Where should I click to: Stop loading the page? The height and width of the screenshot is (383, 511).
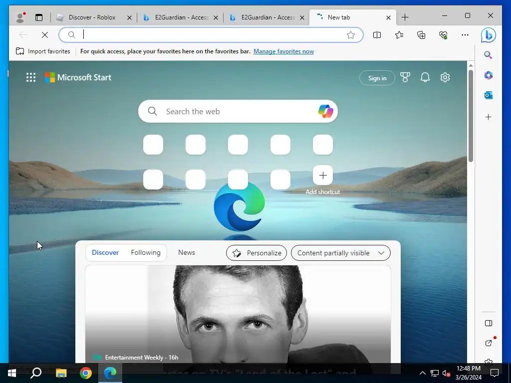(44, 35)
